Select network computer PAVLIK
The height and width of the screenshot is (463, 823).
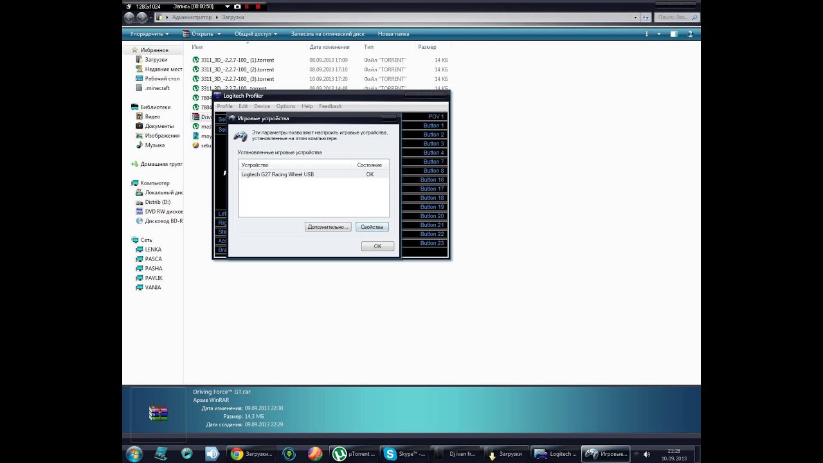[154, 278]
